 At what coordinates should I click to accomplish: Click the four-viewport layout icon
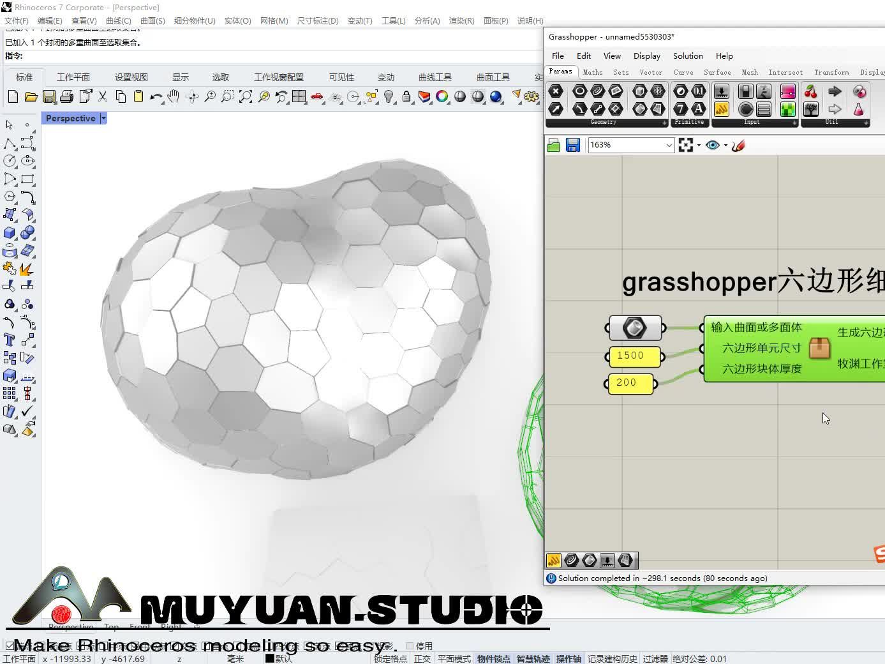click(x=299, y=97)
